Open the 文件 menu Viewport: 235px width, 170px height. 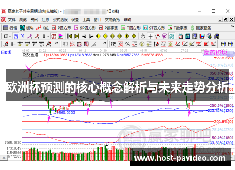pyautogui.click(x=12, y=20)
